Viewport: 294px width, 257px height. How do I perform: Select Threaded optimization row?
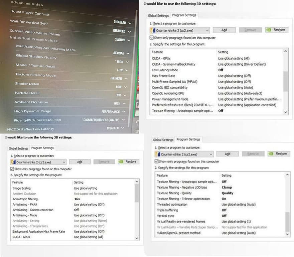coord(220,204)
